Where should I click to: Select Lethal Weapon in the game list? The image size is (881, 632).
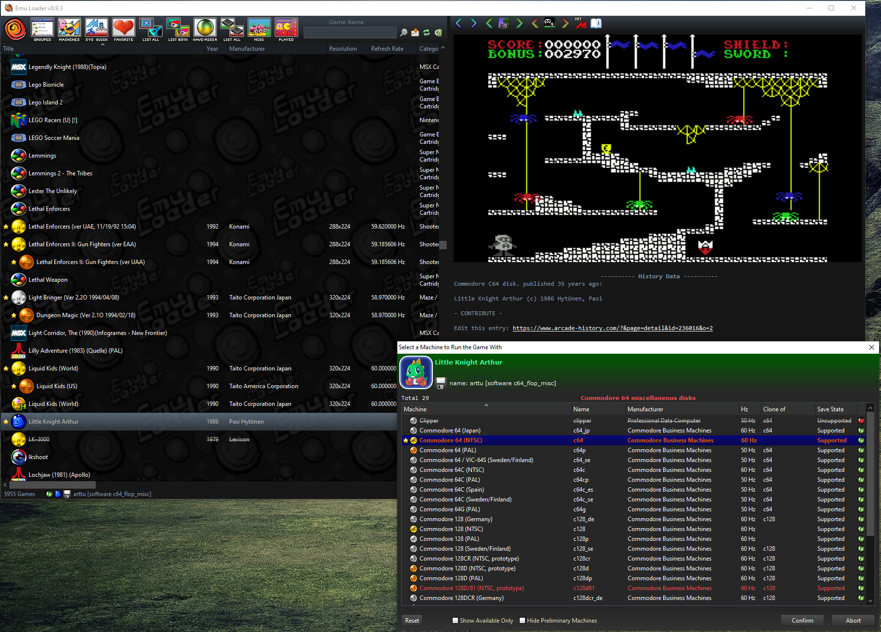pyautogui.click(x=48, y=280)
